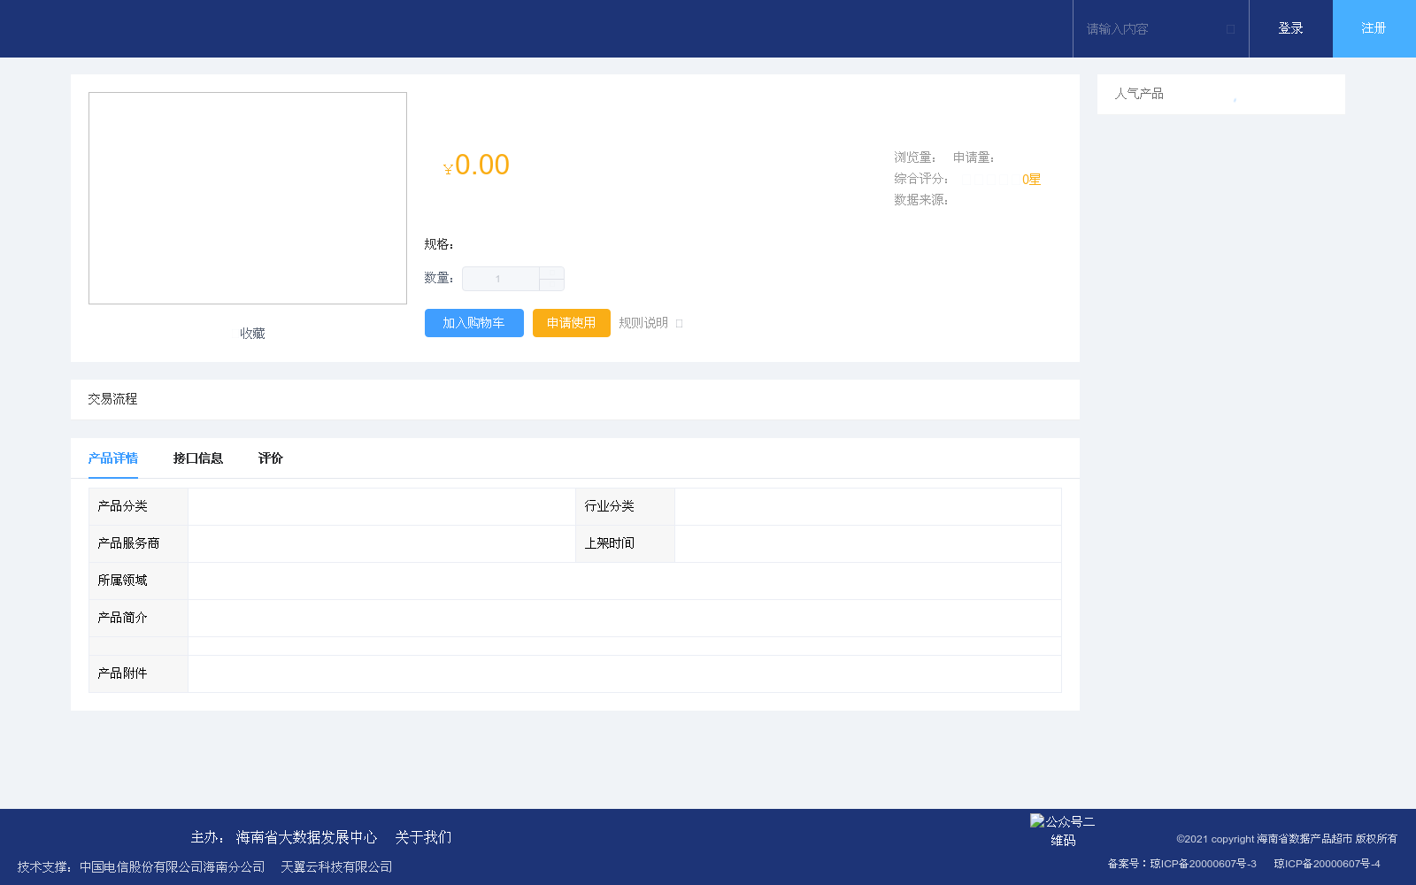Image resolution: width=1416 pixels, height=885 pixels.
Task: Click the 行业分类 table label
Action: [x=609, y=506]
